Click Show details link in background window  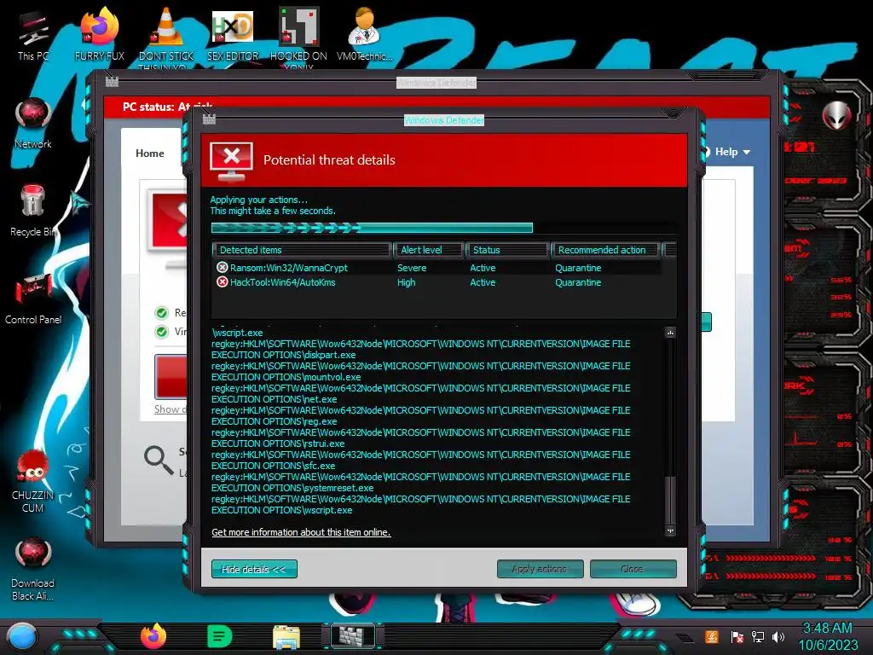(171, 409)
